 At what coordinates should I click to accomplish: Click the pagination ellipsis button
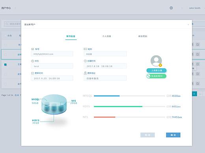[200, 94]
